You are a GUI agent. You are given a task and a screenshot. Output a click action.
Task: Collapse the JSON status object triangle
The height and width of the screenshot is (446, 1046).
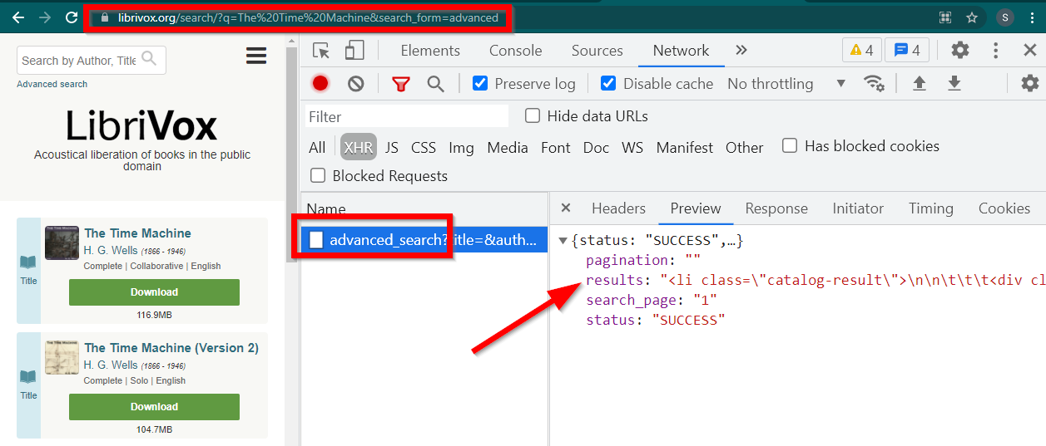coord(563,241)
